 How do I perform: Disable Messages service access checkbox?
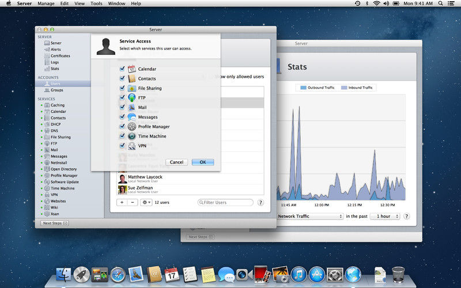coord(122,117)
